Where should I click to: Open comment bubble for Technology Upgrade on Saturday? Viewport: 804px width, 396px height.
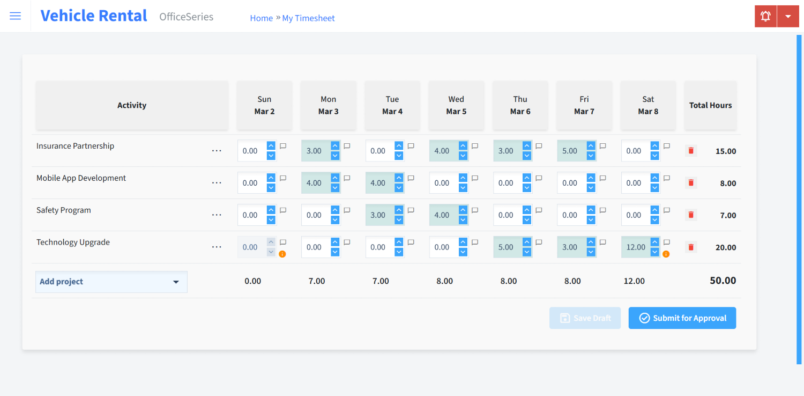pos(666,242)
